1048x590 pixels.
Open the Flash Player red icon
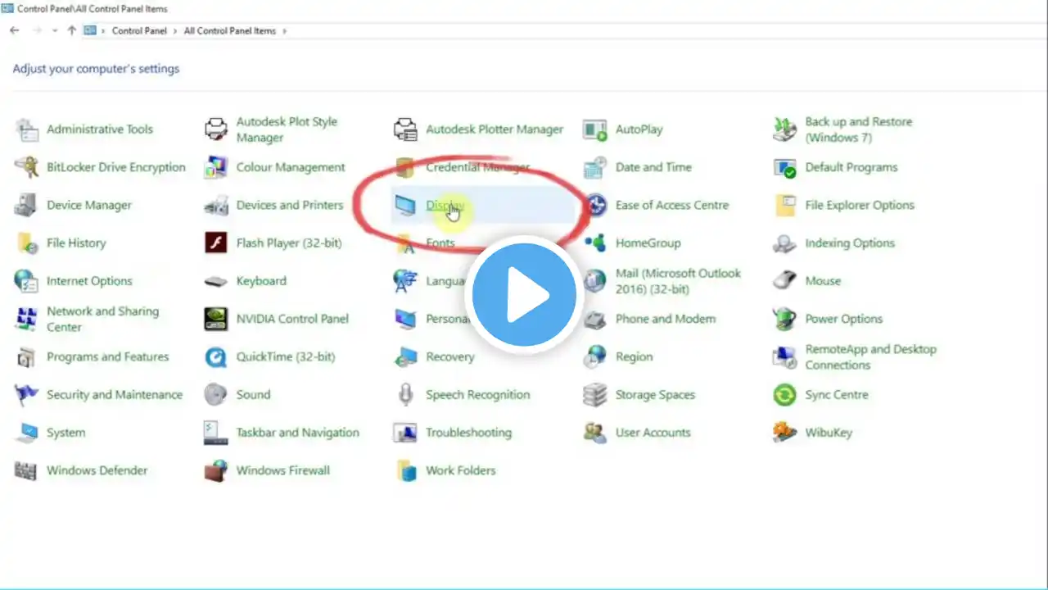216,243
